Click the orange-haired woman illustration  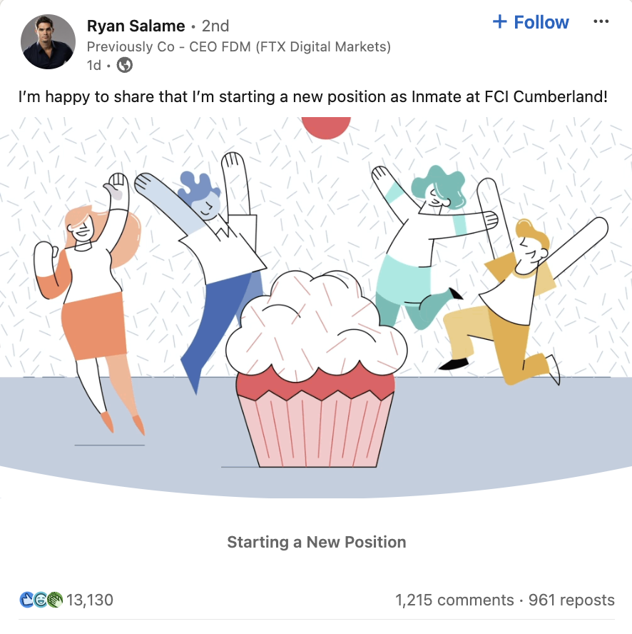[89, 303]
